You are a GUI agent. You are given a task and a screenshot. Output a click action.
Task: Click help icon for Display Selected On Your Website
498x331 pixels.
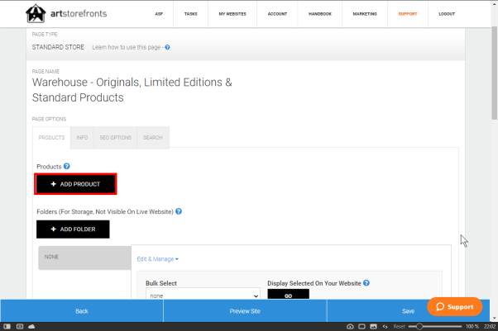tap(366, 283)
